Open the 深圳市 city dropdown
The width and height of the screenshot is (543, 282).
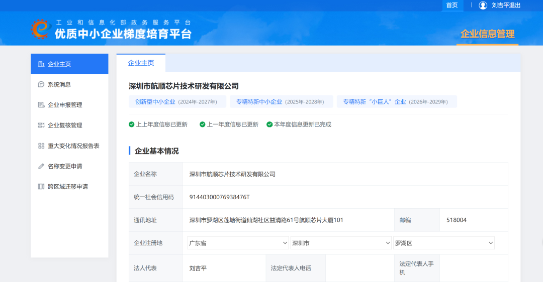point(341,243)
